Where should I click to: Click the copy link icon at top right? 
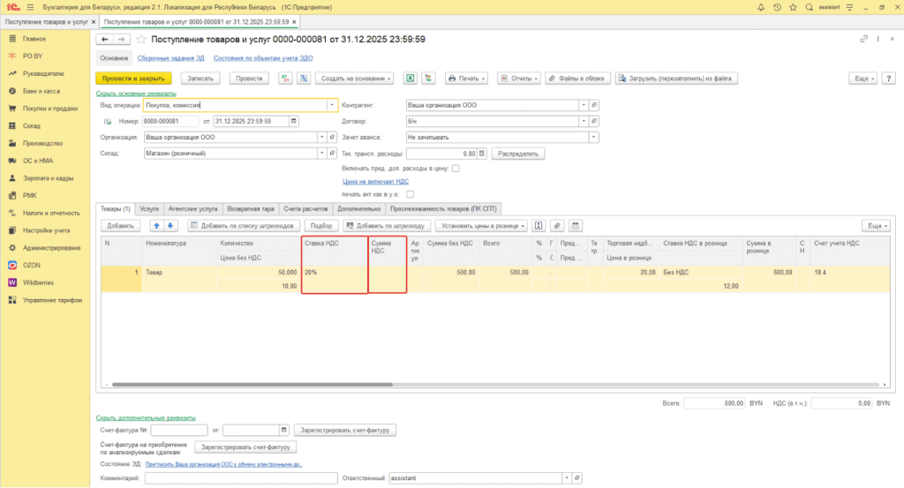pyautogui.click(x=864, y=40)
